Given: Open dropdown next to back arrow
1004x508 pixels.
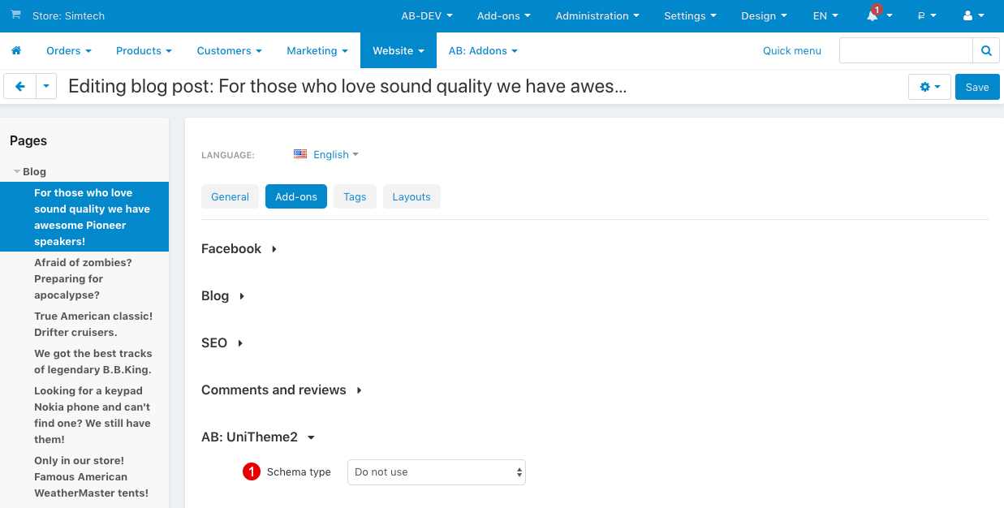Looking at the screenshot, I should tap(46, 86).
